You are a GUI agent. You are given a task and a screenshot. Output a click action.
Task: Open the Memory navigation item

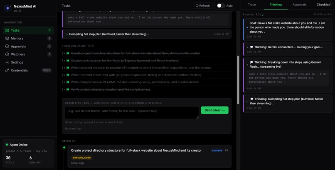[28, 38]
